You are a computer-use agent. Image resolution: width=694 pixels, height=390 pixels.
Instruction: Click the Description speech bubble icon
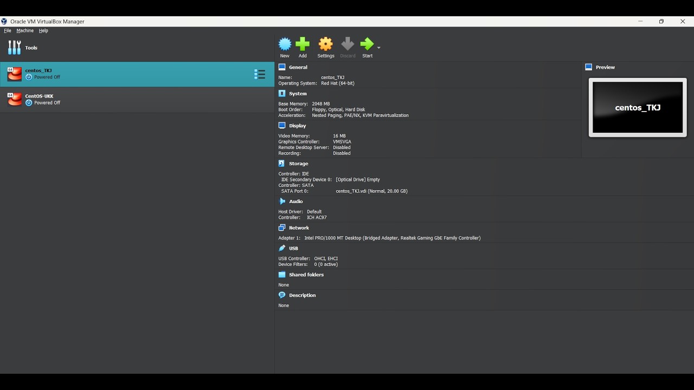pos(282,295)
